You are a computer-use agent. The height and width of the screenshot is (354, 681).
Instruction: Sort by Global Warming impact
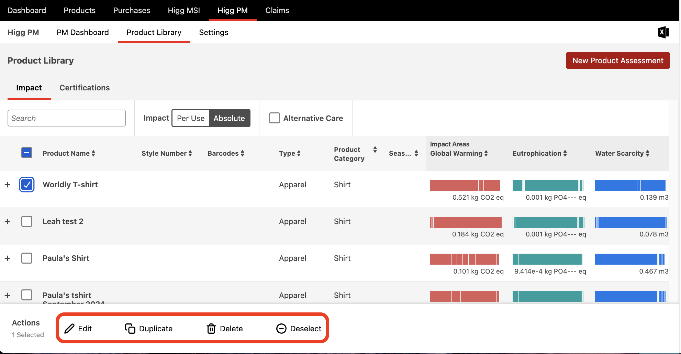pos(486,153)
